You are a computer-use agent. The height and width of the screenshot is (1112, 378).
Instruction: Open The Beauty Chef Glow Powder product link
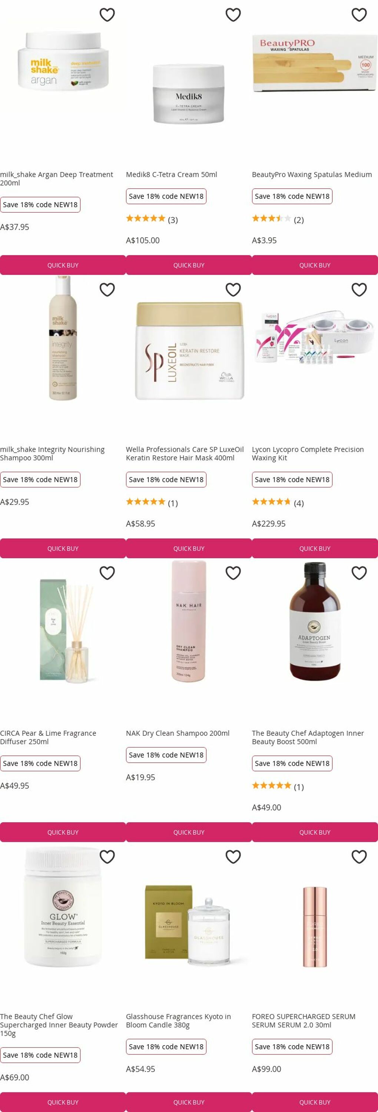[59, 1025]
